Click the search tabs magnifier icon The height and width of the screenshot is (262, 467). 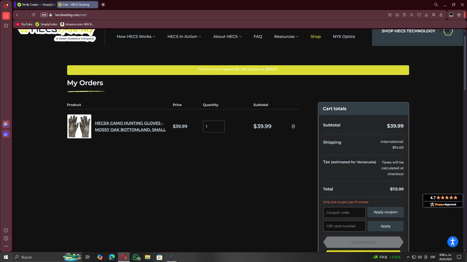436,5
